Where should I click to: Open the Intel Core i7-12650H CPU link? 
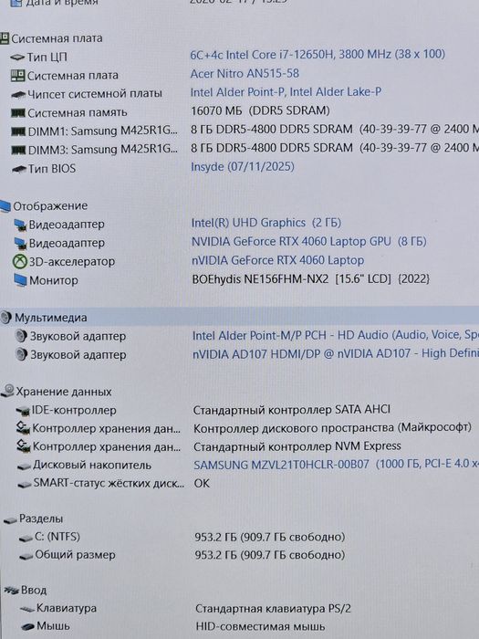pos(318,54)
